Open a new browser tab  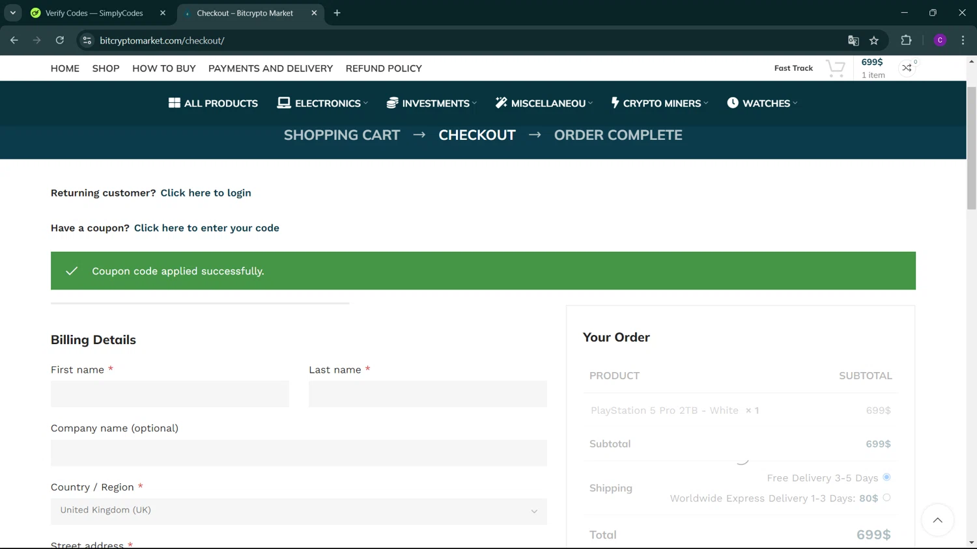click(337, 13)
